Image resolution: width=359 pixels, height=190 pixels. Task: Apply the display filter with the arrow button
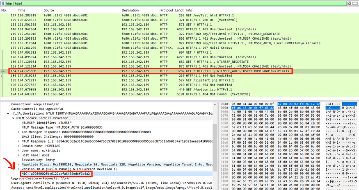pyautogui.click(x=354, y=3)
